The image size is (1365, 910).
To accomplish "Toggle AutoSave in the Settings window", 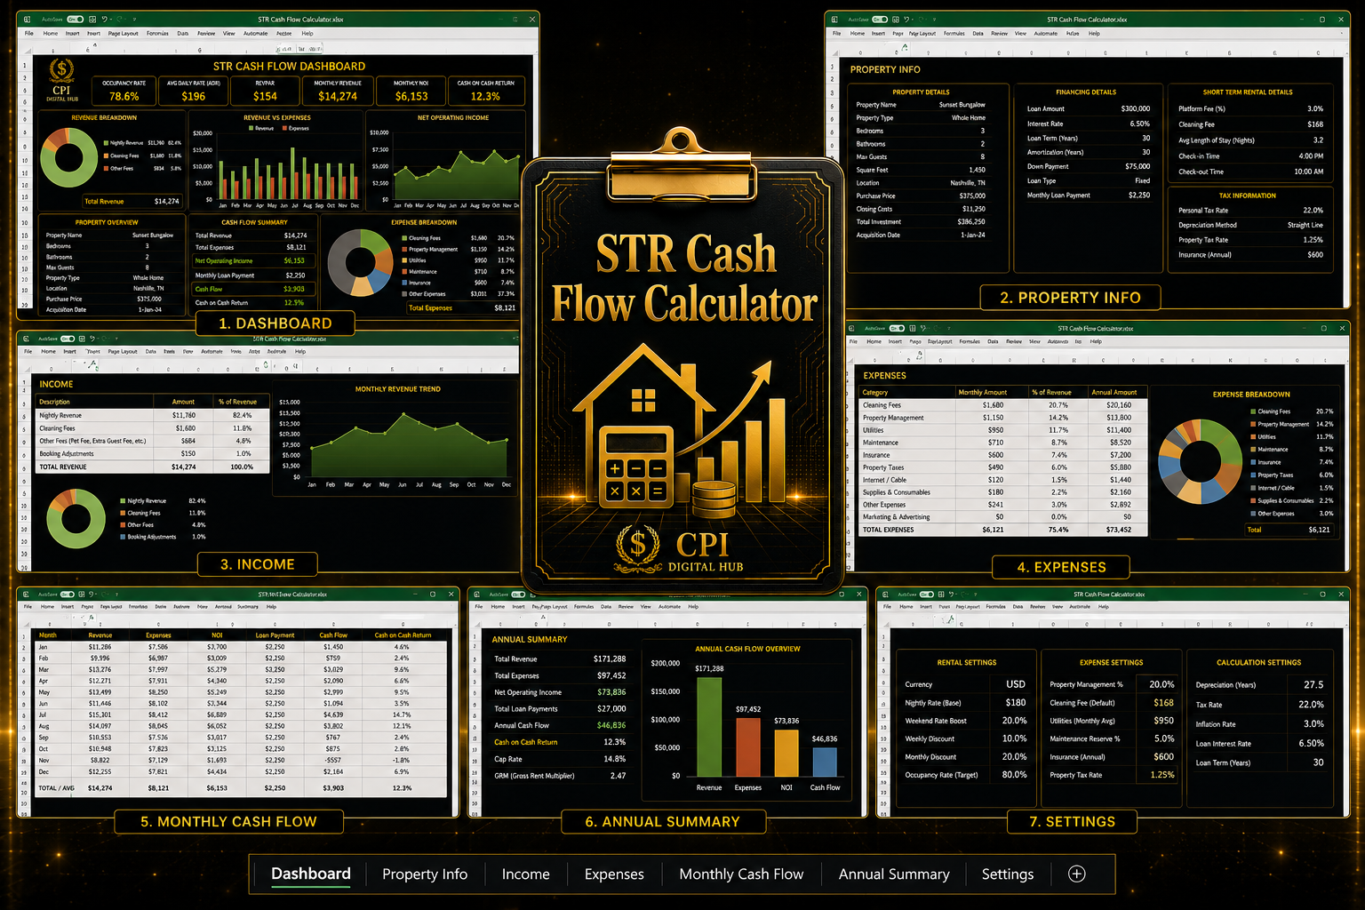I will tap(927, 594).
